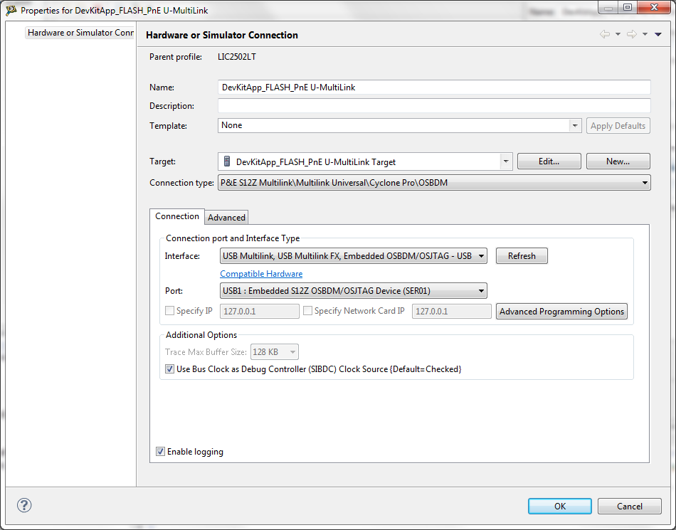
Task: Open the Template dropdown
Action: pos(400,125)
